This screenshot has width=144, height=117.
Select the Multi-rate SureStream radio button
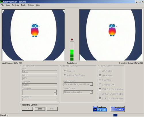[x=65, y=75]
